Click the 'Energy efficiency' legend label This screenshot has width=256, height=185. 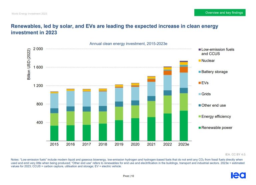tap(216, 117)
